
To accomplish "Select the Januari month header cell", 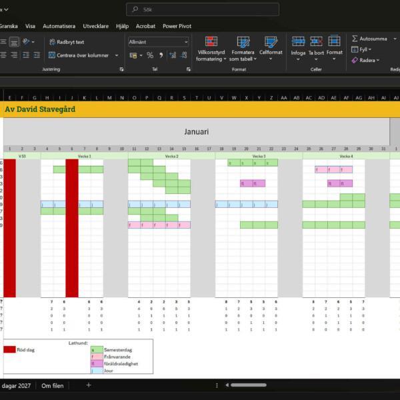I will pos(197,131).
